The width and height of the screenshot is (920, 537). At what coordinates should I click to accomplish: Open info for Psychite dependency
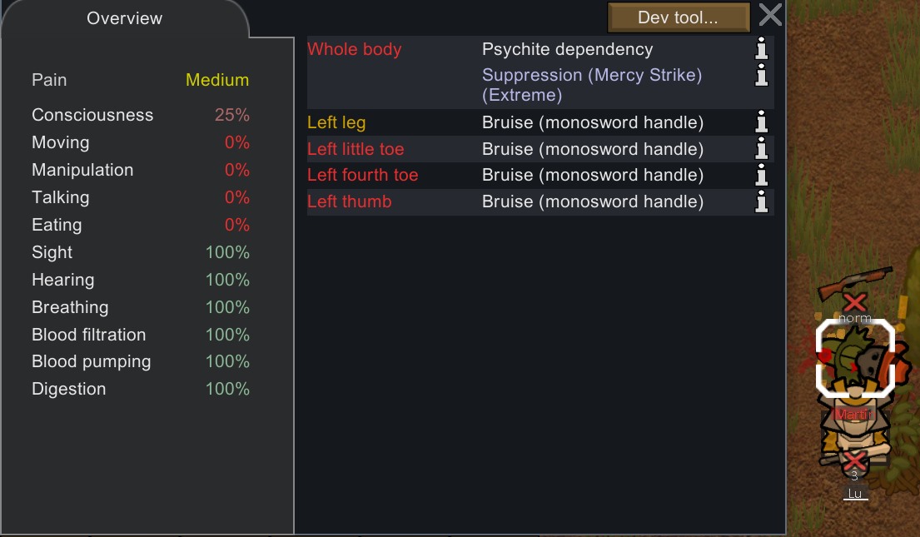(x=761, y=49)
